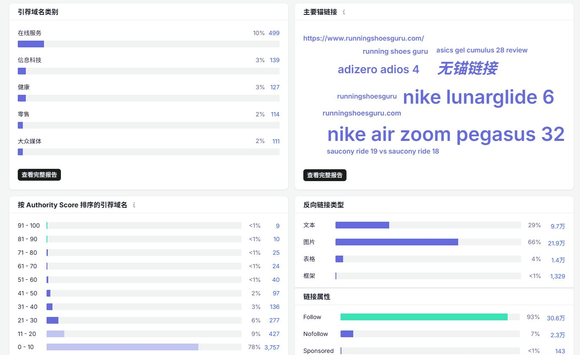
Task: Click the 图片 backlink type bar
Action: [428, 242]
